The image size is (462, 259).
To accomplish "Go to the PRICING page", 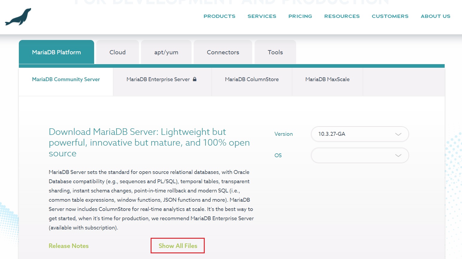I will tap(300, 16).
